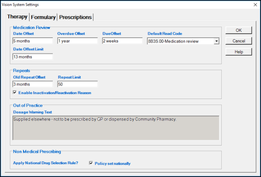Click the Date Offset field
The image size is (261, 177).
(x=33, y=41)
